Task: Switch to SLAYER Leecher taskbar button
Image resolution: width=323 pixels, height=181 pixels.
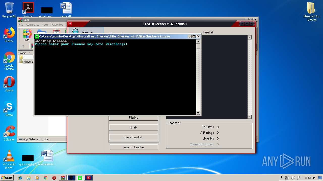Action: (89, 178)
